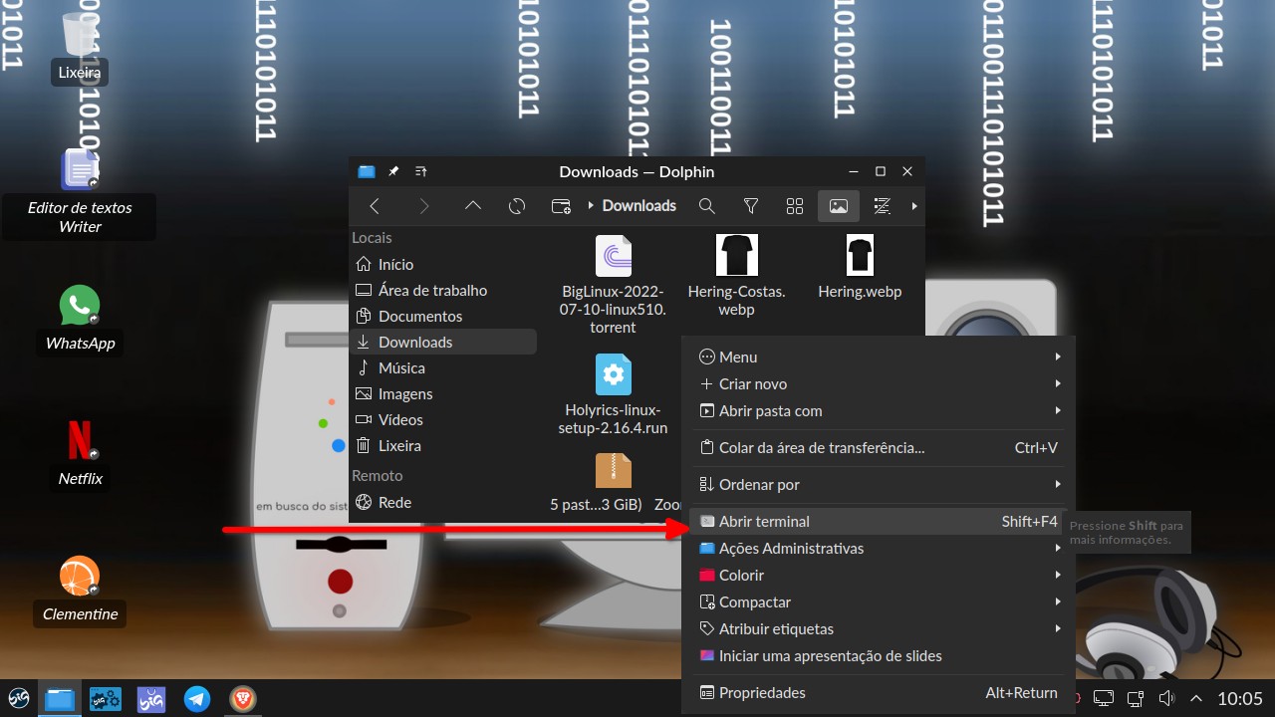Open Imagens in the places panel
This screenshot has width=1275, height=717.
(443, 393)
